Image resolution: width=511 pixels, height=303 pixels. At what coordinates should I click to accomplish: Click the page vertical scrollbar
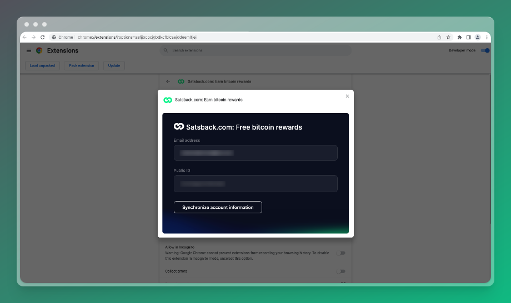490,149
